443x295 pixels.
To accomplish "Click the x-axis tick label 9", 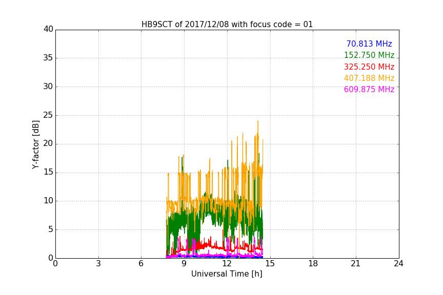I will tap(184, 264).
